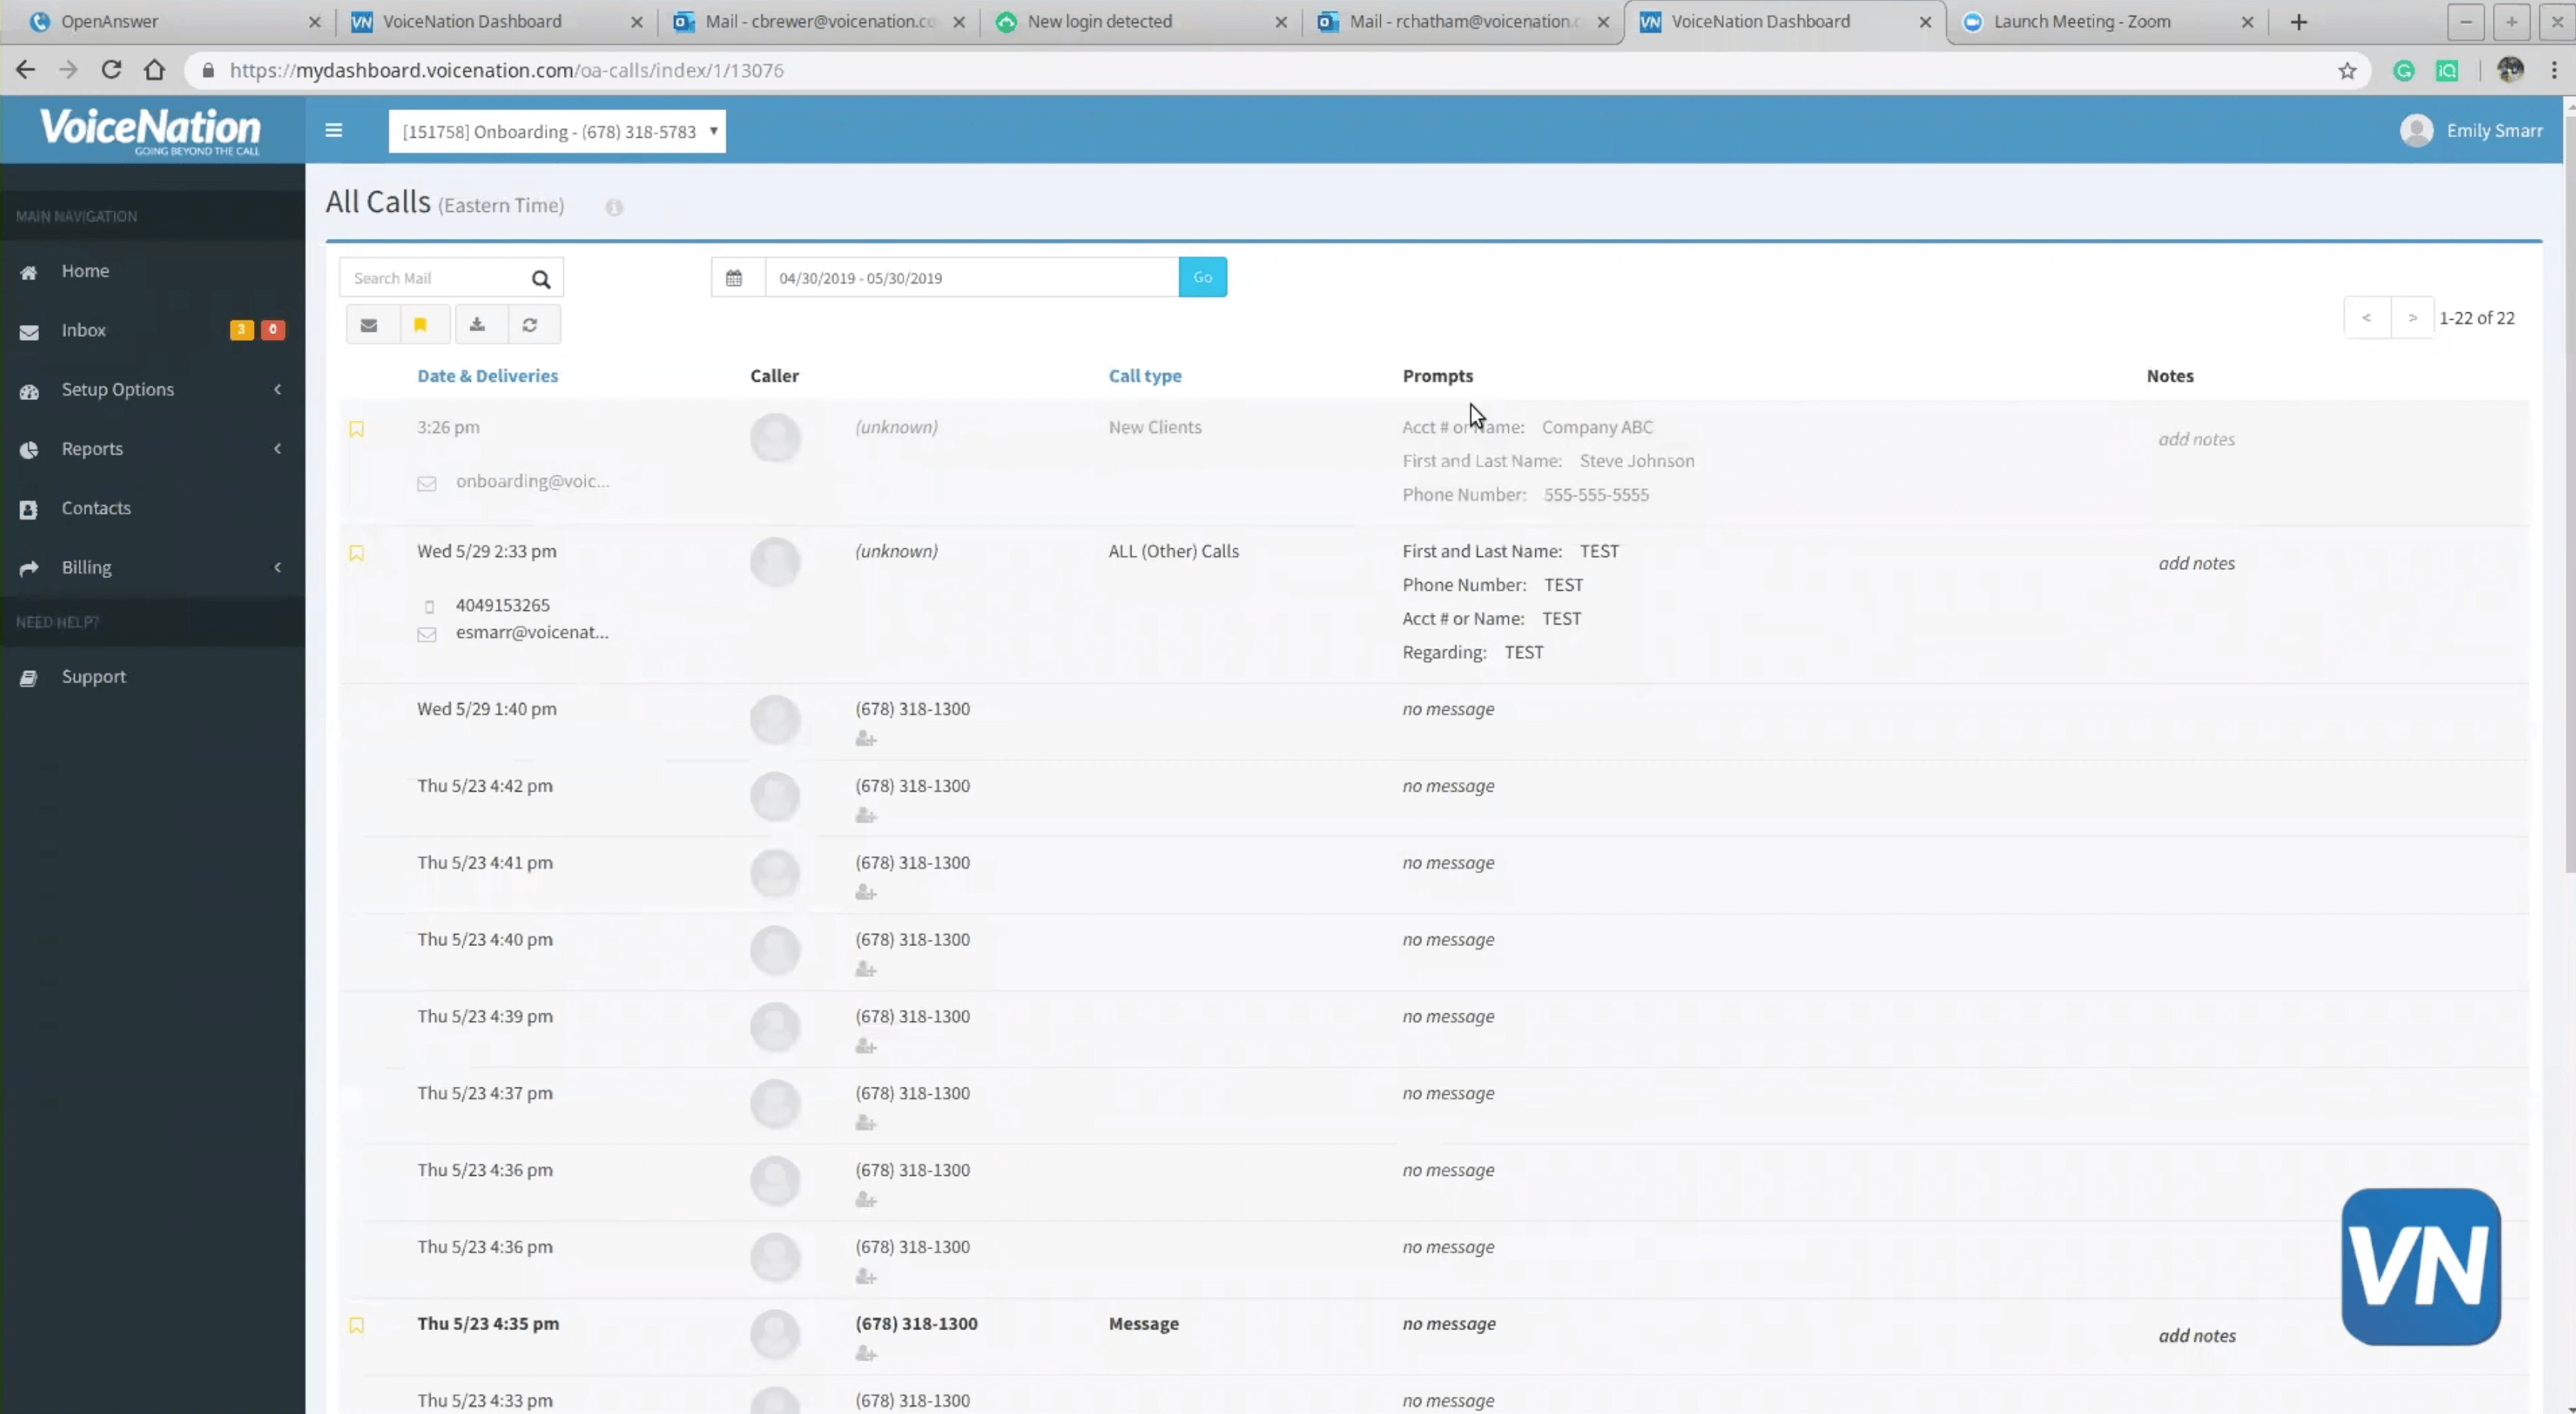Viewport: 2576px width, 1414px height.
Task: Click the refresh calls toolbar icon
Action: point(530,324)
